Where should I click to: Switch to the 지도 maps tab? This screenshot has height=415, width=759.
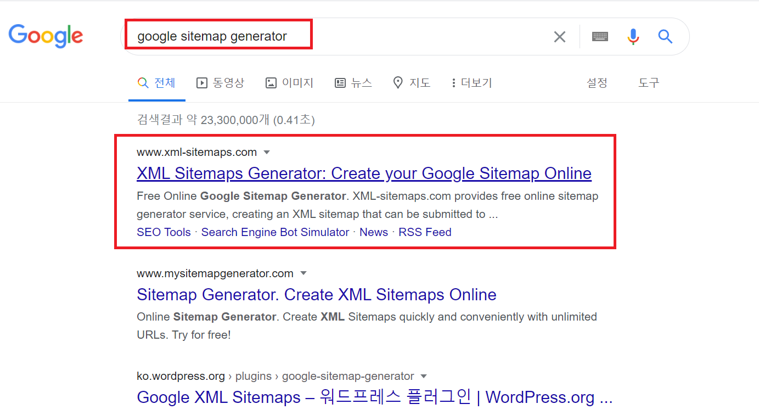tap(412, 83)
